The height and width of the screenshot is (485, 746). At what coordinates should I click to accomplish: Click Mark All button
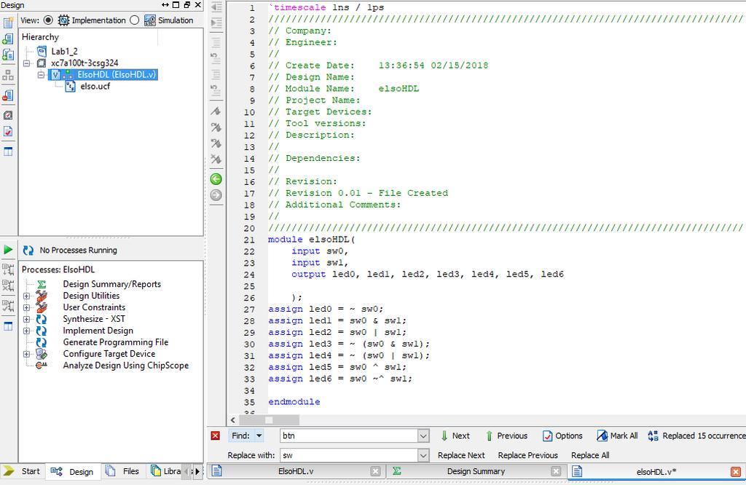[617, 435]
